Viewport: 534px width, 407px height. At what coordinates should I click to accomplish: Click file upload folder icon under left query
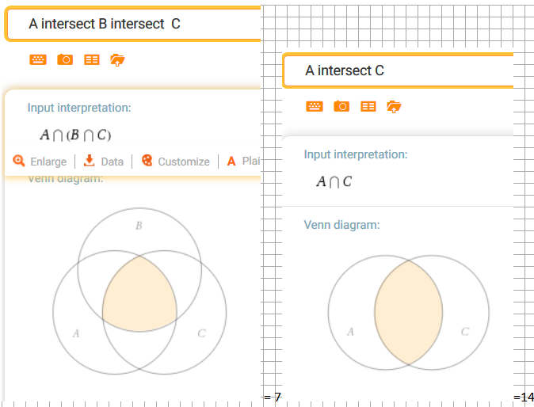(x=118, y=59)
